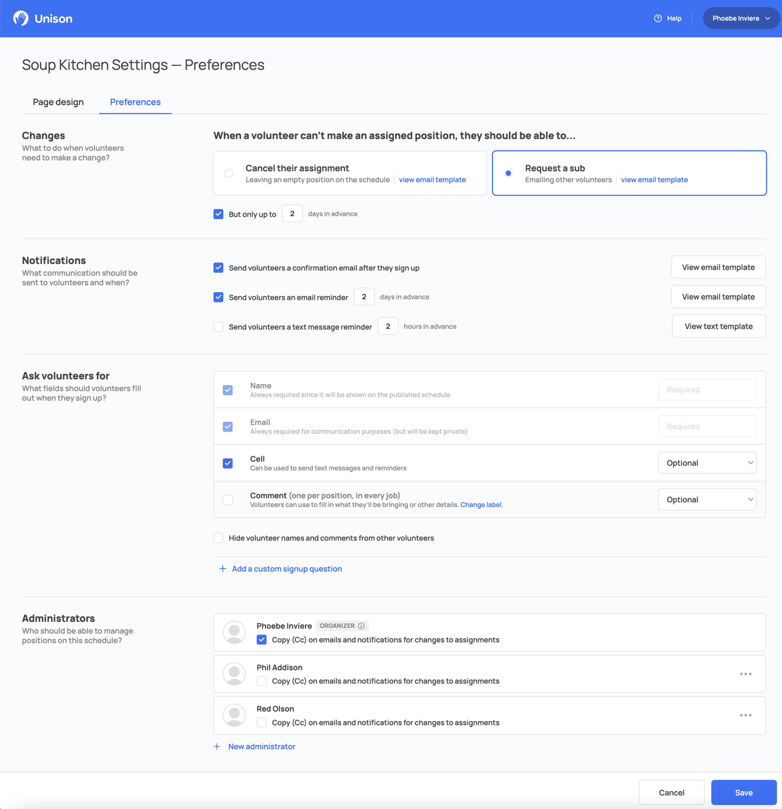Image resolution: width=782 pixels, height=809 pixels.
Task: Open View email template for confirmation email
Action: pos(719,267)
